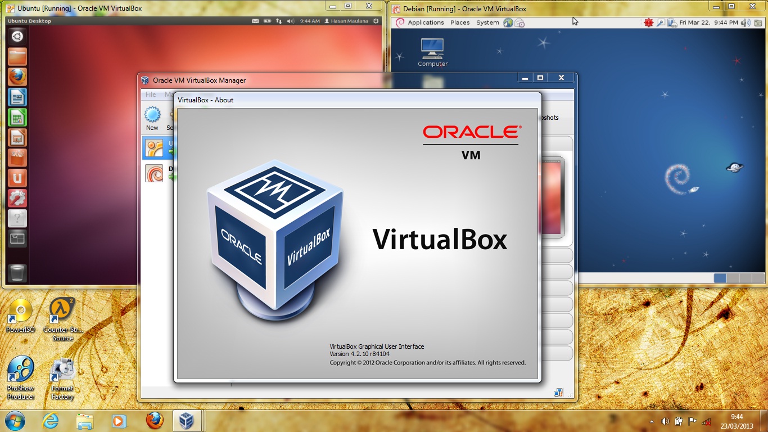Open the Computer icon on the Debian desktop
The image size is (768, 432).
coord(432,52)
